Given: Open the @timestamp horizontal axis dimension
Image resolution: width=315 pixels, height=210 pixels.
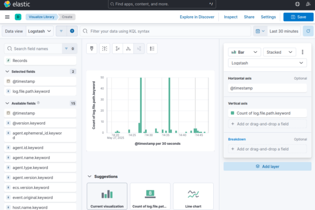Looking at the screenshot, I should point(267,88).
